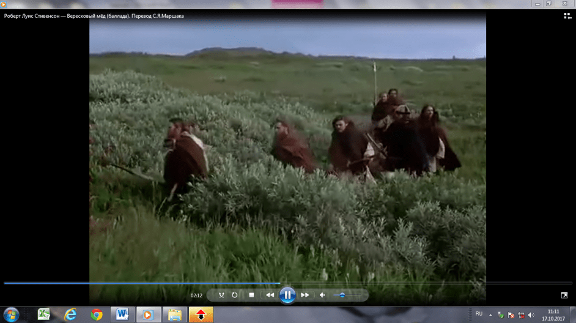Open Windows Explorer folder on taskbar
The height and width of the screenshot is (323, 576).
point(175,314)
